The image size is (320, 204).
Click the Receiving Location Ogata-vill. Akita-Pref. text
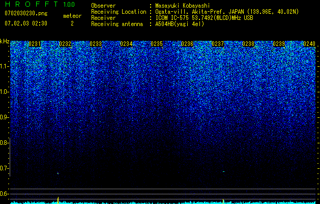point(227,12)
